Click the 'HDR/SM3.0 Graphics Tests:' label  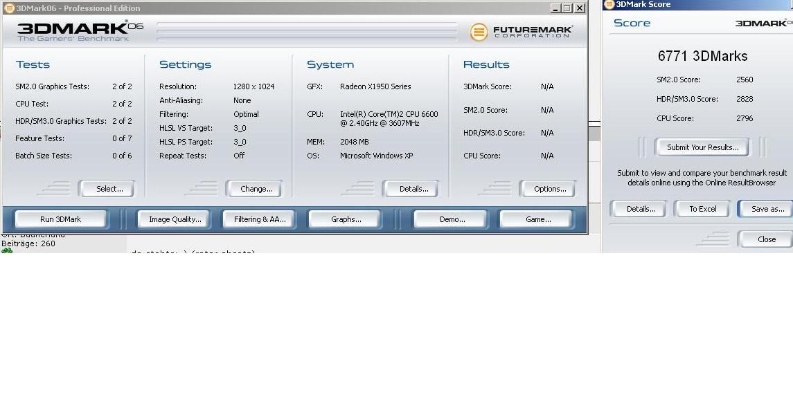[61, 121]
